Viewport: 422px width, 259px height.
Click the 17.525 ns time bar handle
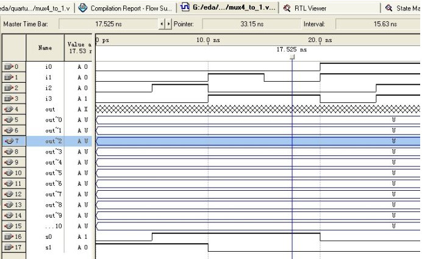(292, 57)
